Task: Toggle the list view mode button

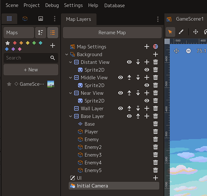Action: [53, 33]
